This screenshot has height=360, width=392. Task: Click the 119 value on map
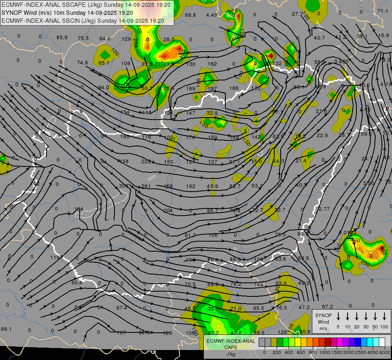pos(55,257)
